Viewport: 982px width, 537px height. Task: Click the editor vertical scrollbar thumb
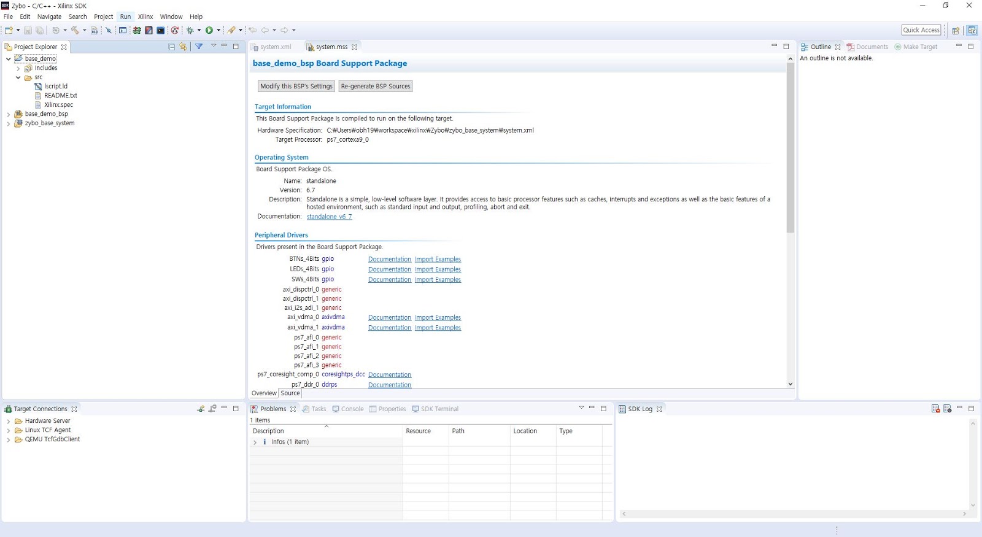tap(791, 147)
